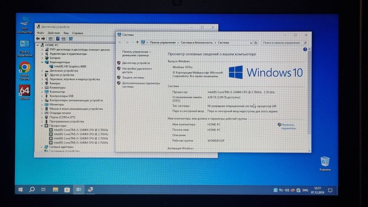
Task: Click Back arrow in Device Manager toolbar
Action: click(38, 39)
